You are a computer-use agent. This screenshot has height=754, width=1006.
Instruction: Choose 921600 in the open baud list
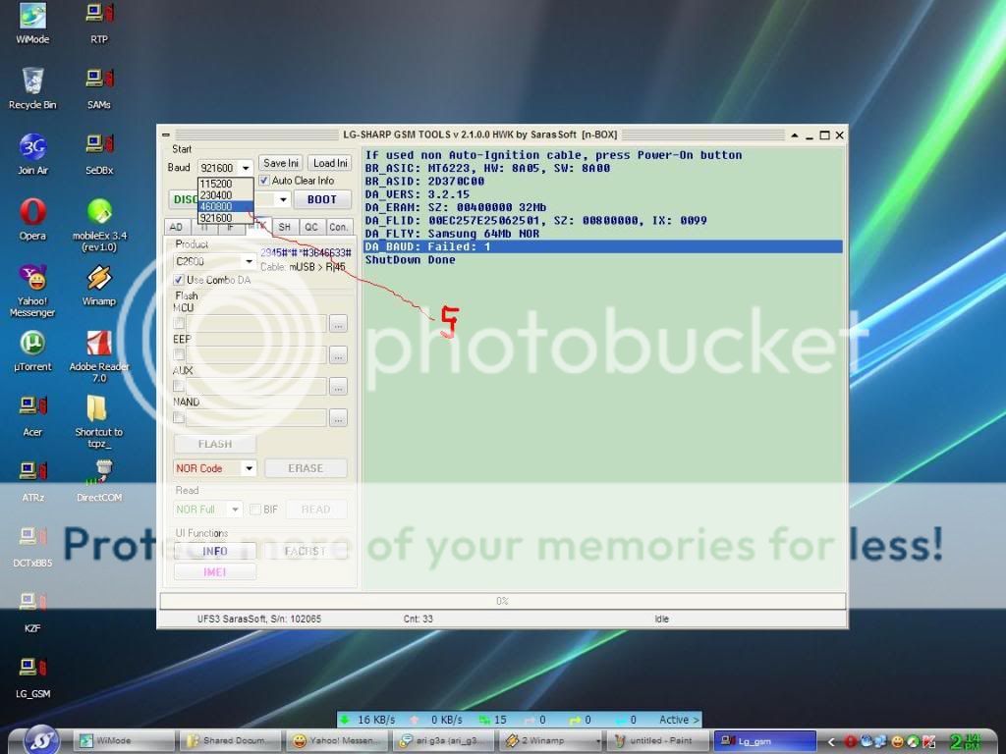coord(225,218)
